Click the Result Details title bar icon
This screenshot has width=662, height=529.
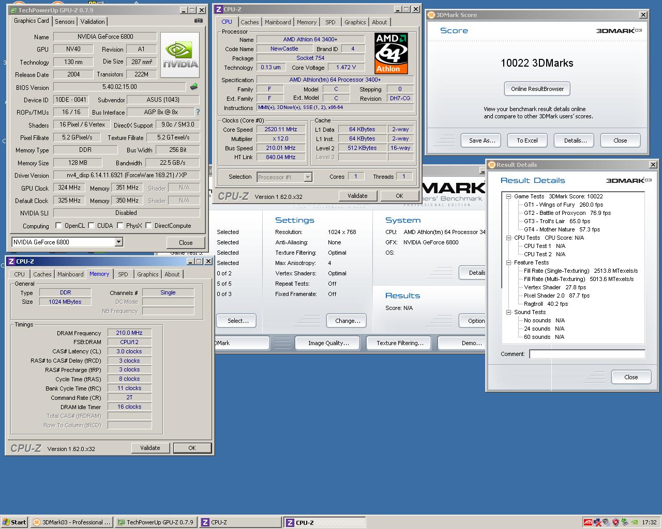[x=492, y=165]
